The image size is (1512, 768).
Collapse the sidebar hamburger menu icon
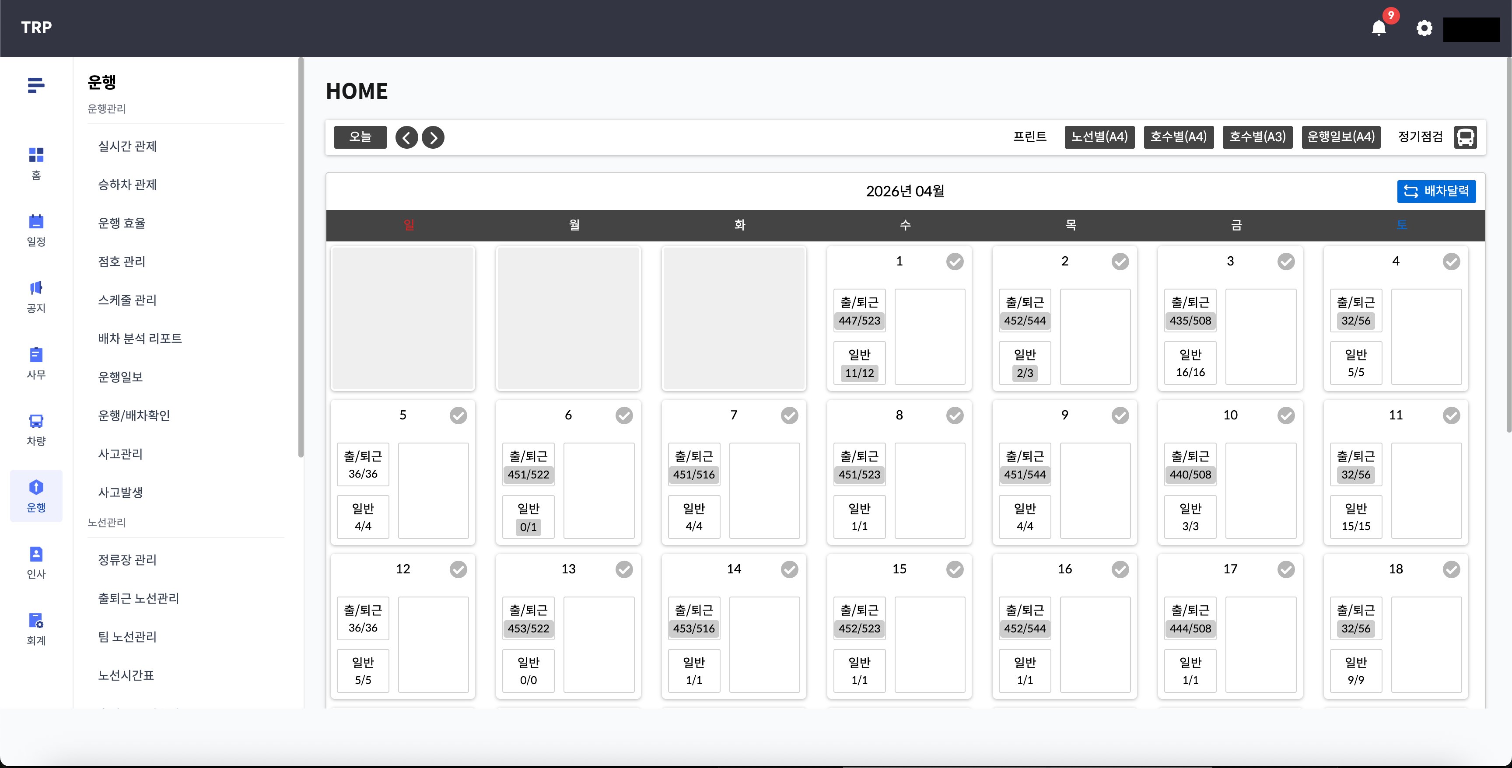click(x=36, y=85)
